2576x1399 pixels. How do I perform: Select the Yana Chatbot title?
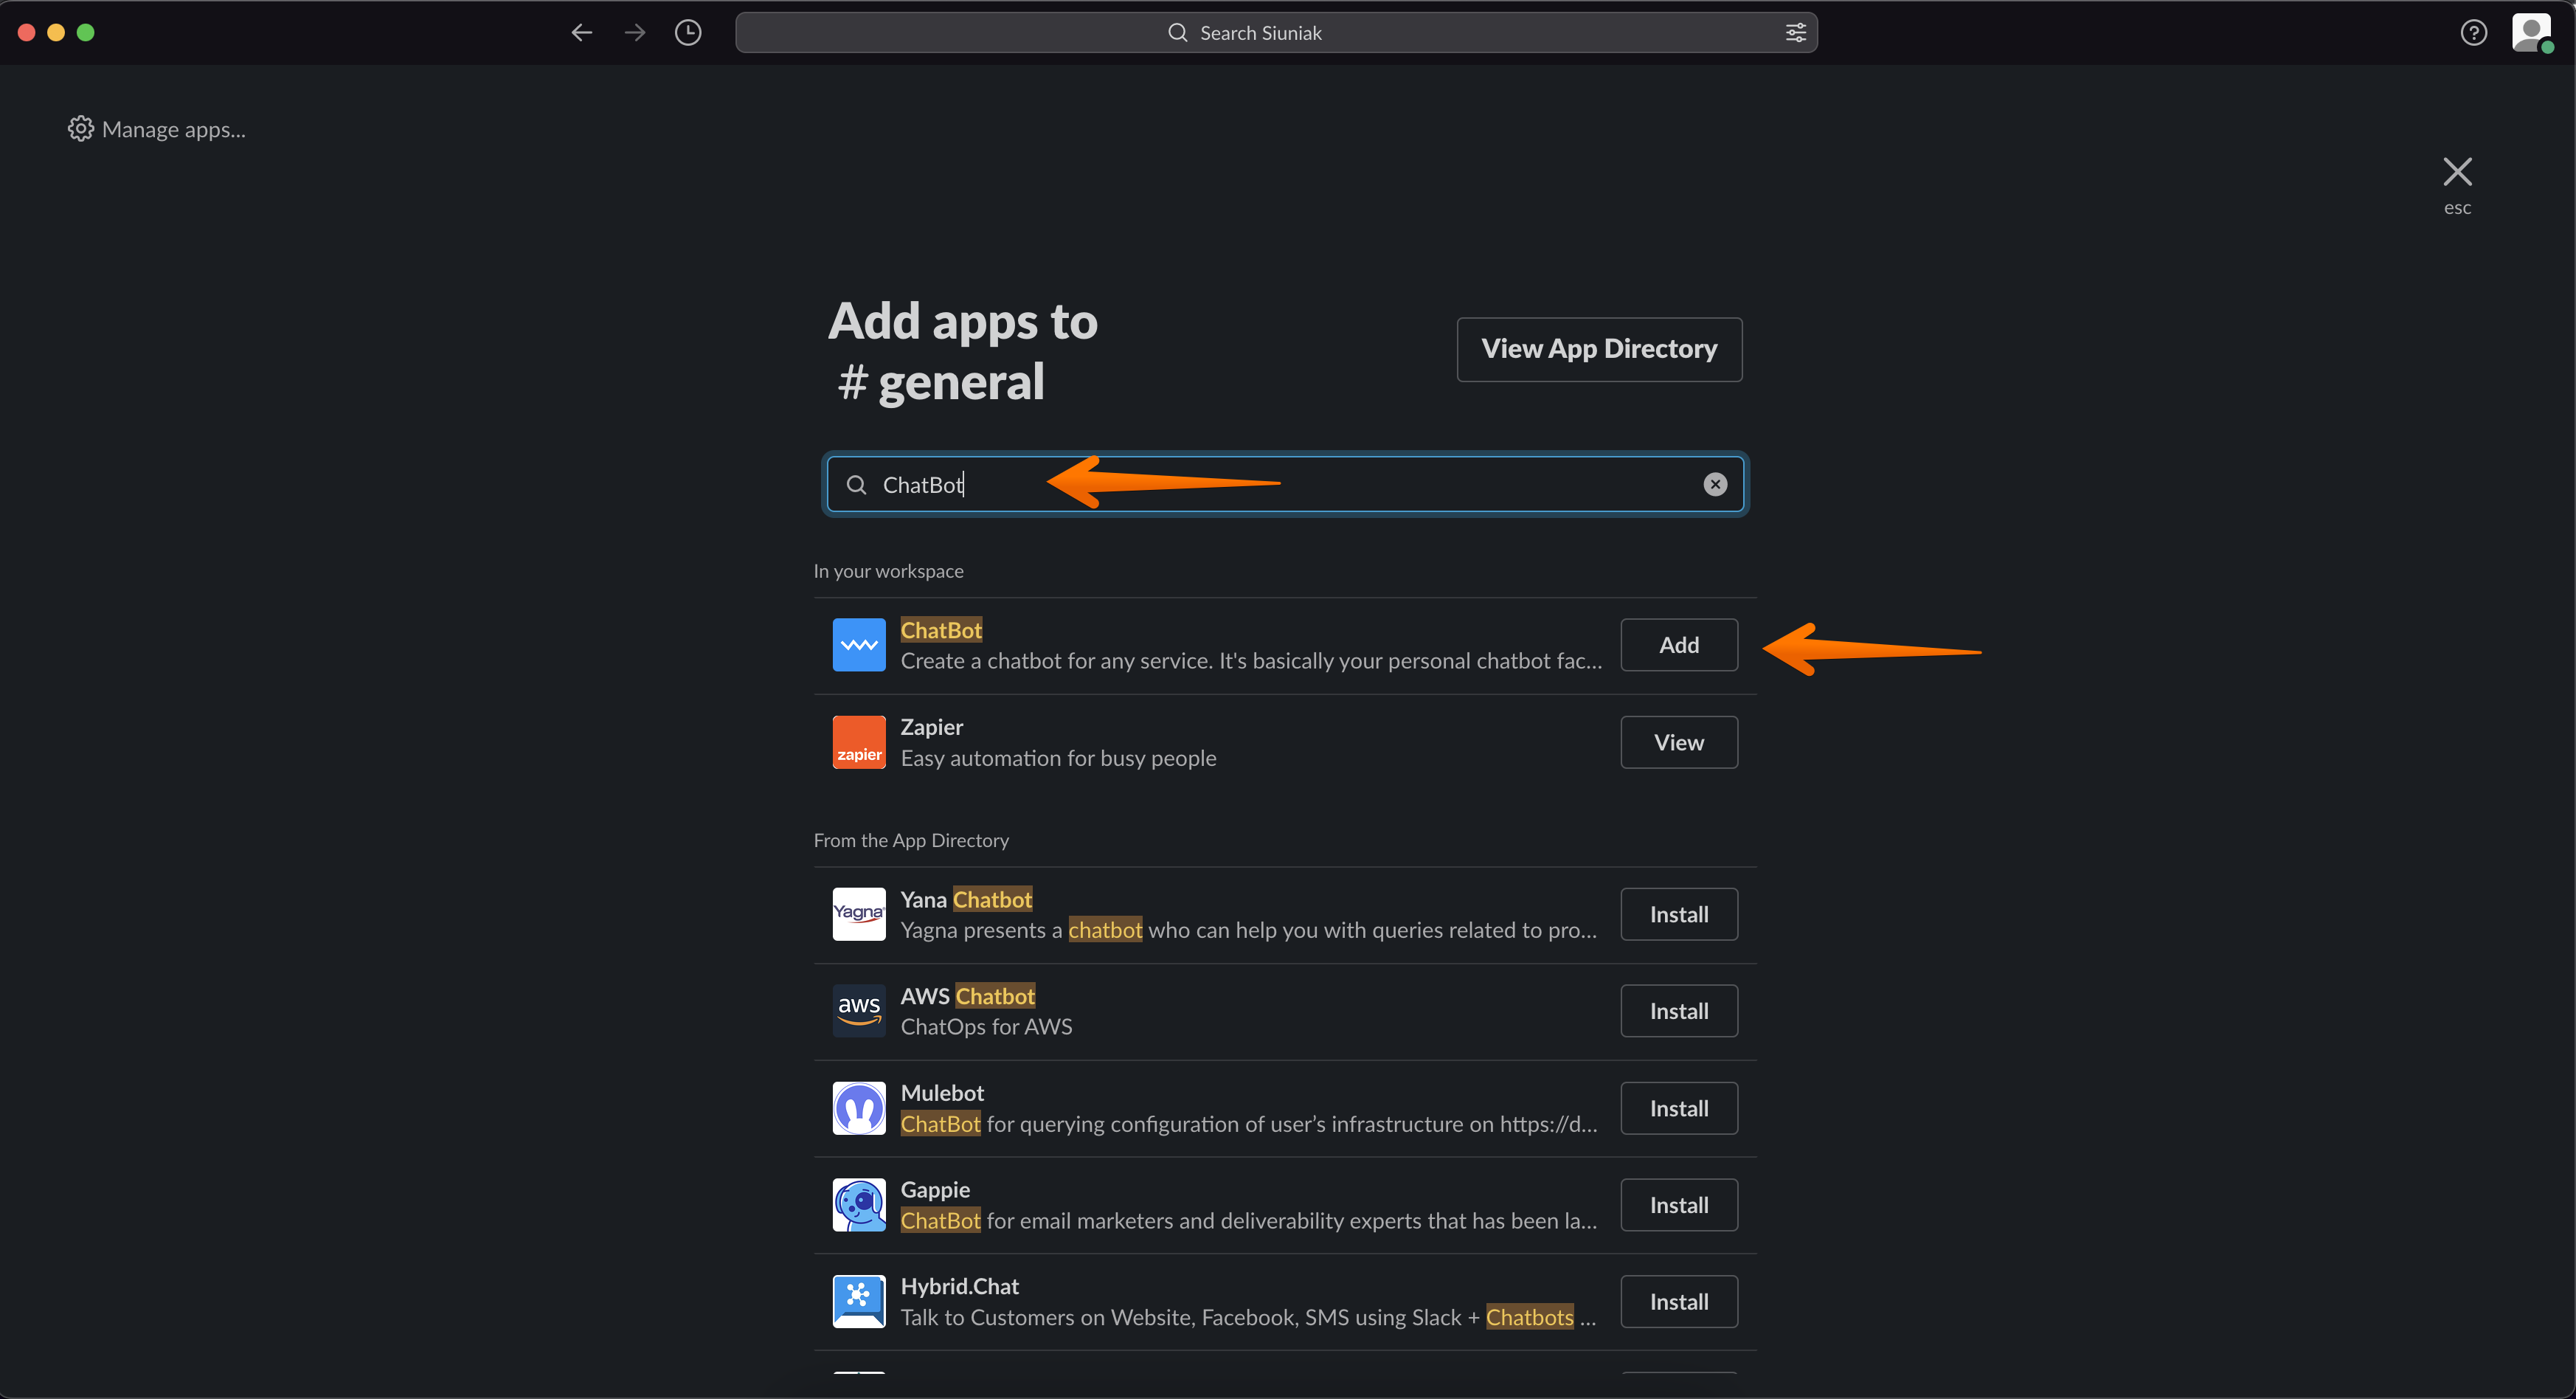point(966,899)
